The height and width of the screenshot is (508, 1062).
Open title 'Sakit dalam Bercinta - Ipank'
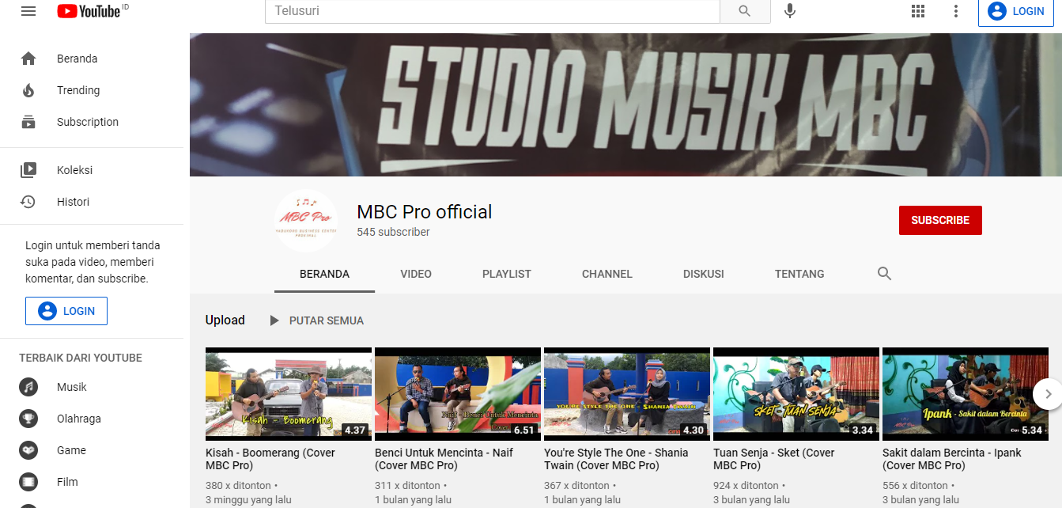(952, 459)
